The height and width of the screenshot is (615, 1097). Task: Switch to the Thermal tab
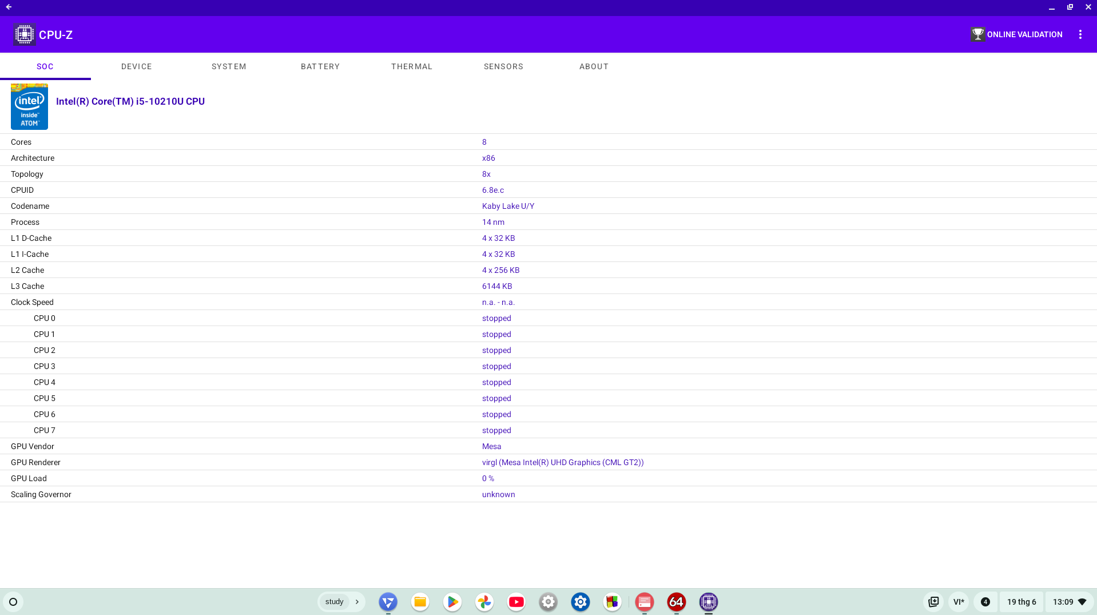(412, 66)
